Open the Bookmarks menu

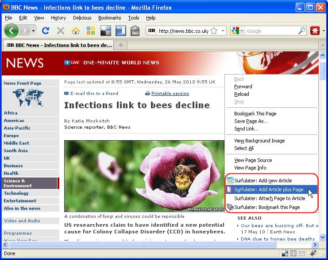(x=110, y=18)
